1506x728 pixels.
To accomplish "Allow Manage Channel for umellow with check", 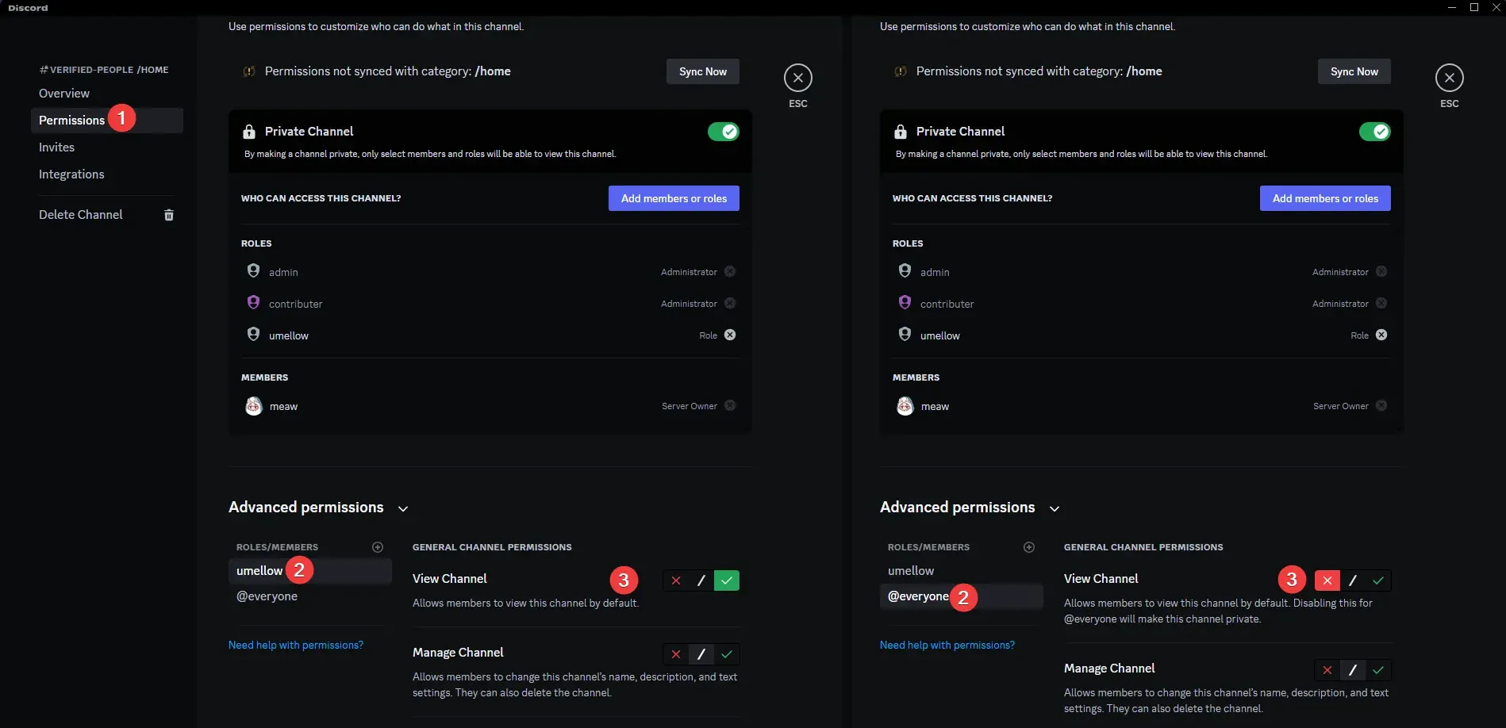I will [x=727, y=654].
